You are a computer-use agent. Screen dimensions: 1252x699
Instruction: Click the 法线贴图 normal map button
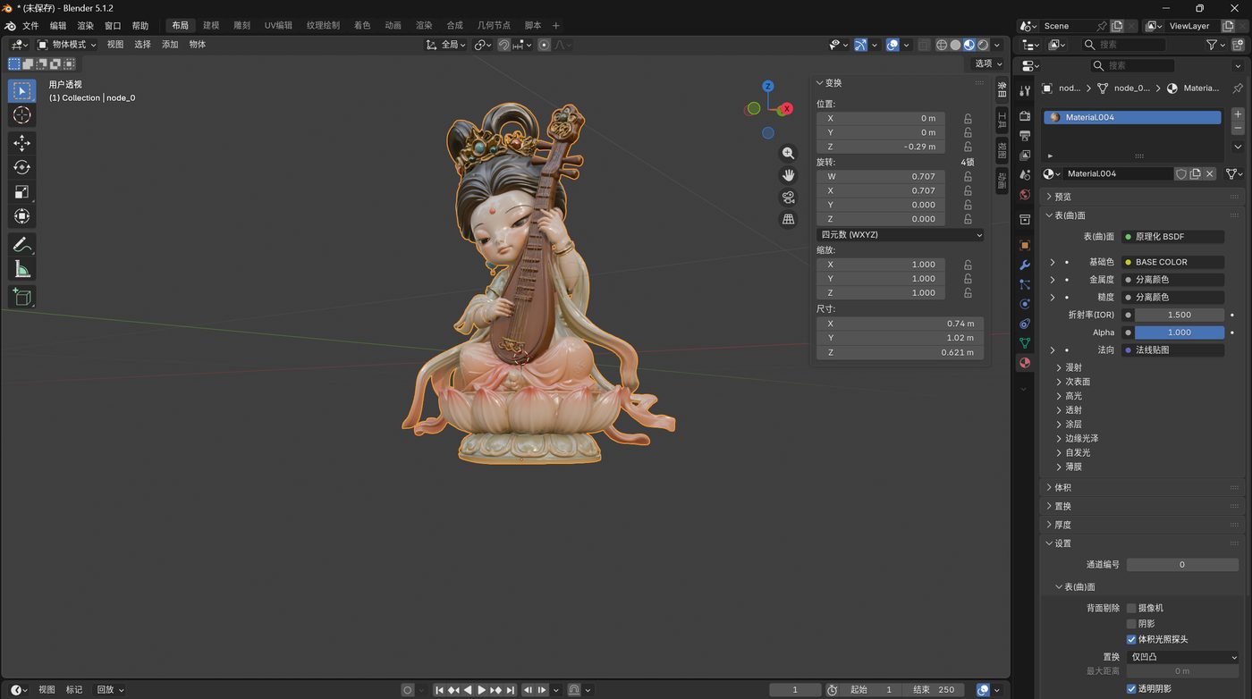(x=1172, y=349)
